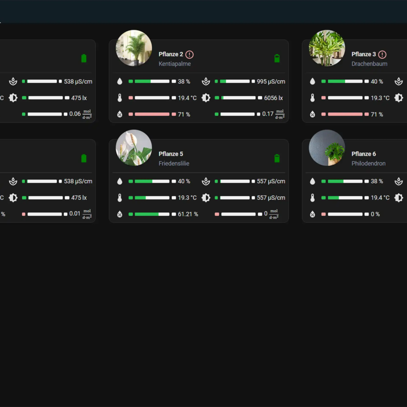Click the Friedenslilie species label
Screen dimensions: 407x407
[174, 164]
